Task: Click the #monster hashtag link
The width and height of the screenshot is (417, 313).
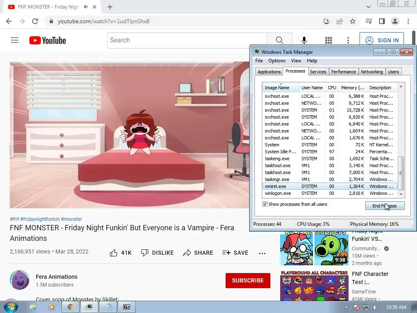Action: (x=72, y=219)
